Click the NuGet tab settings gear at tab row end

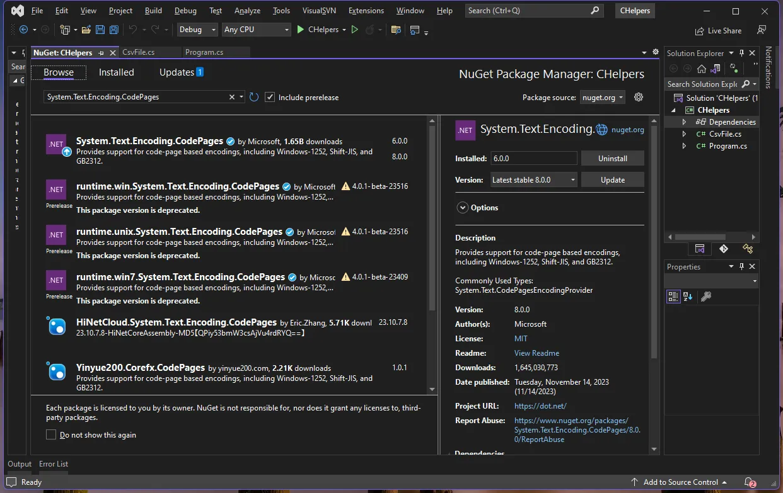pos(656,52)
